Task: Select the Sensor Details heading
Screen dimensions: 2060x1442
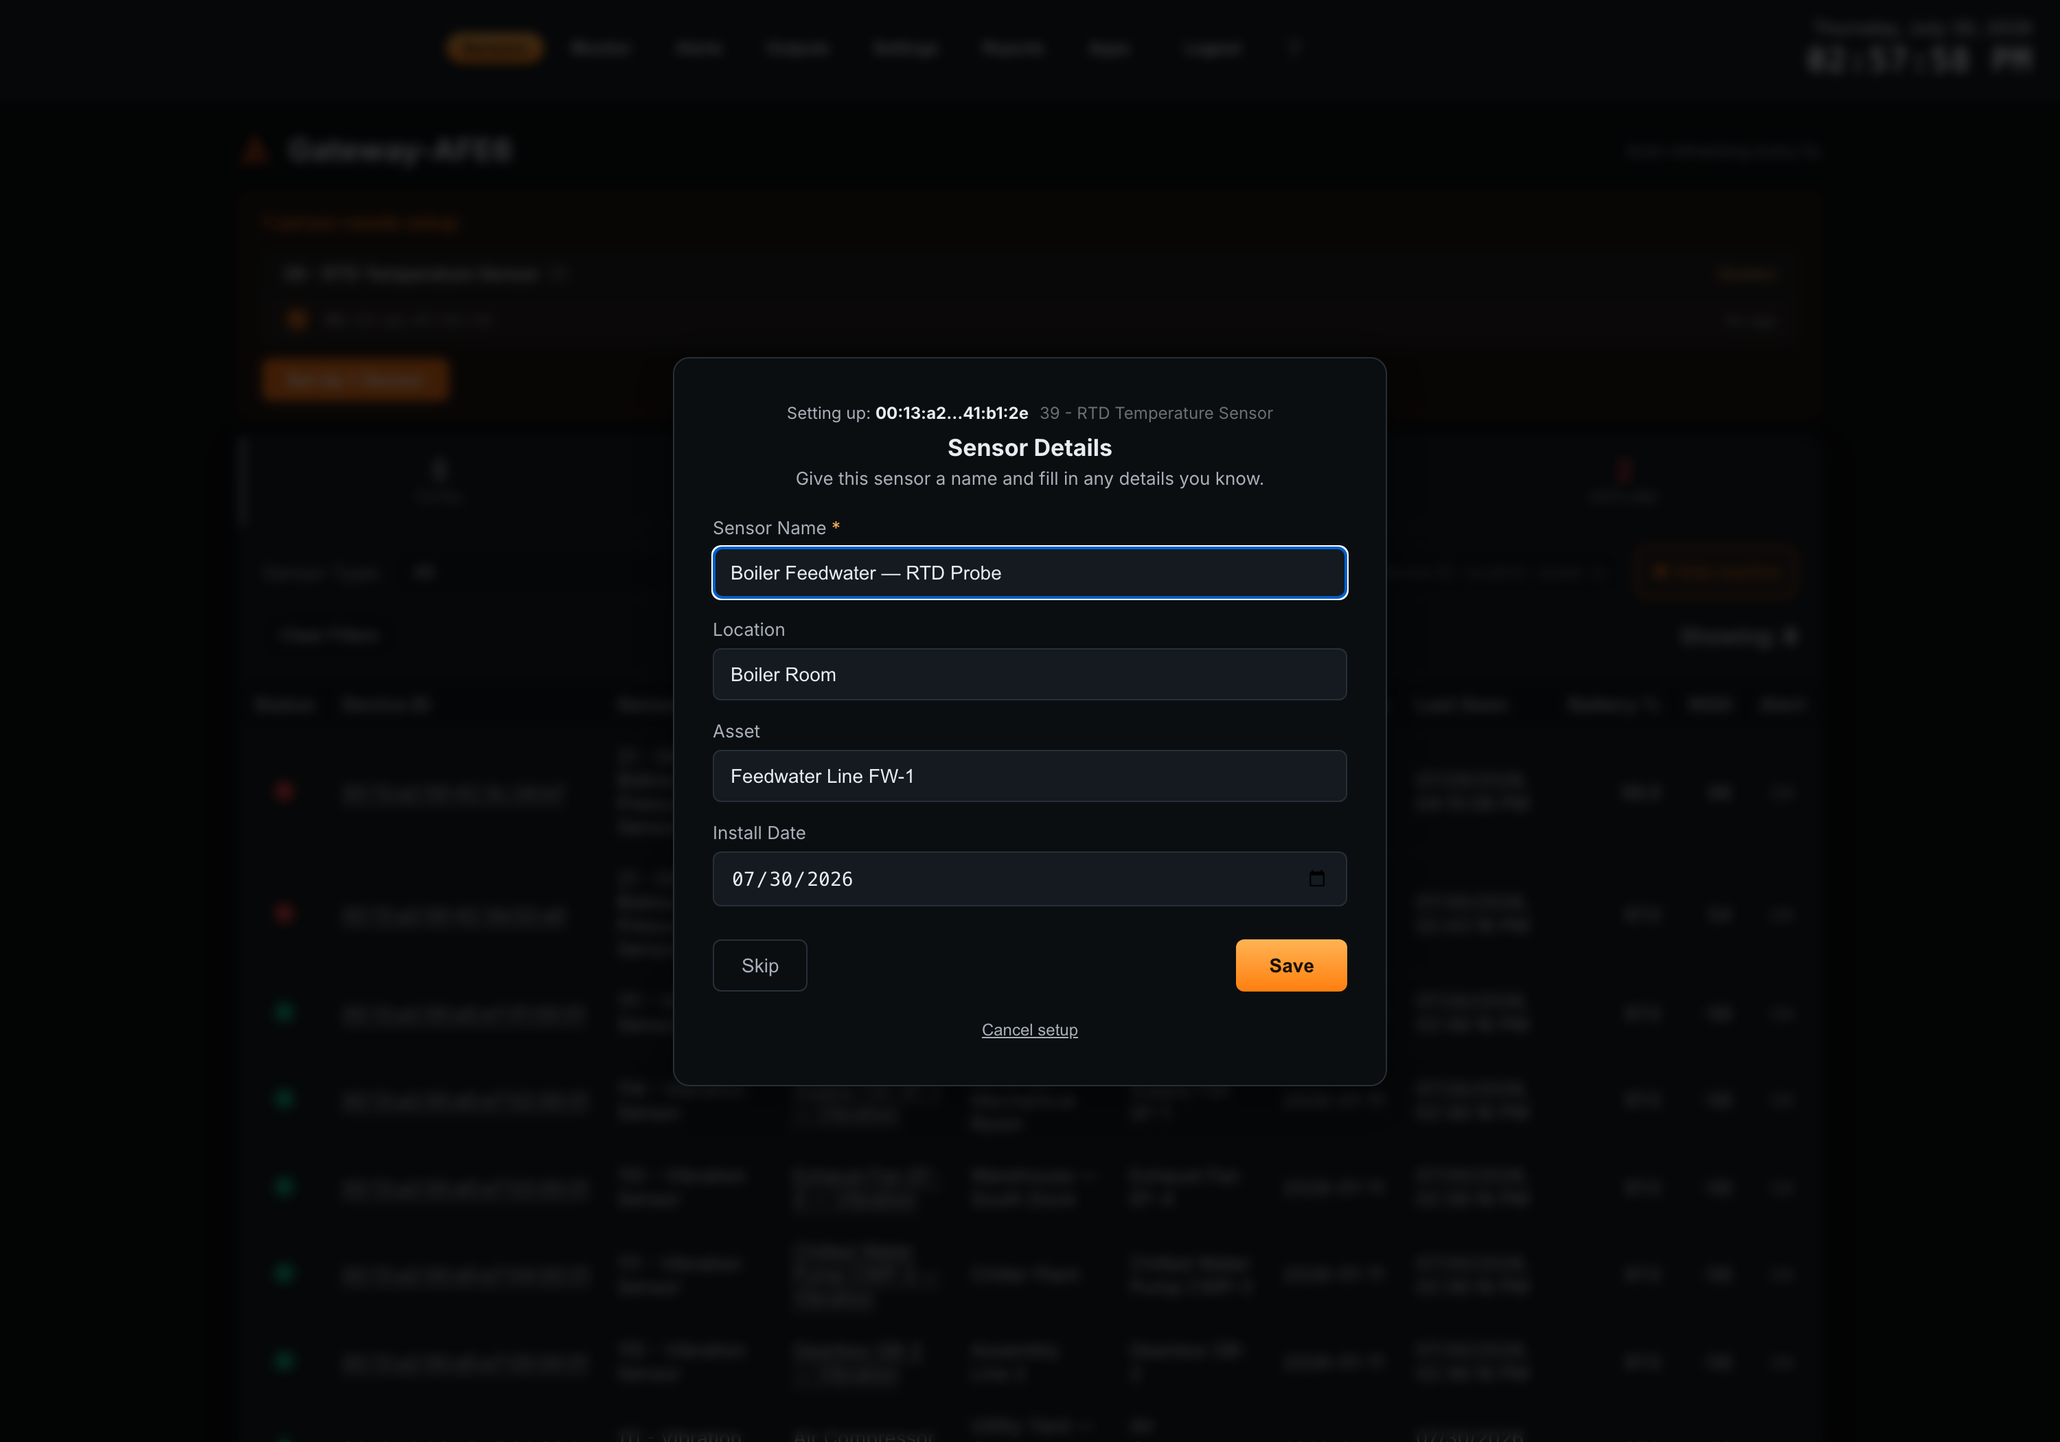Action: pyautogui.click(x=1029, y=448)
